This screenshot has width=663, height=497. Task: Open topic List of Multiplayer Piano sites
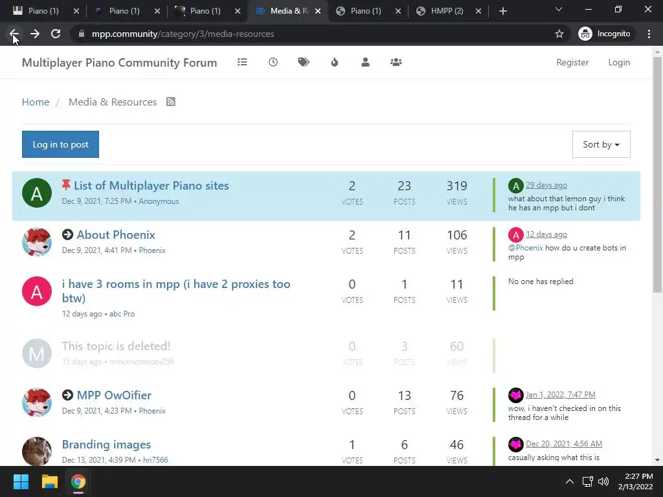click(152, 186)
